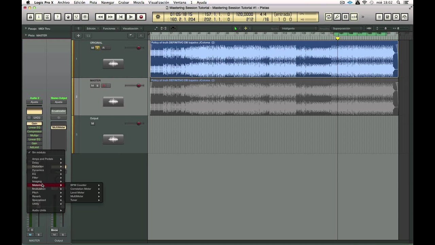Toggle the Solo S button in control bar
Viewport: 435px width, 245px height.
coord(346,17)
